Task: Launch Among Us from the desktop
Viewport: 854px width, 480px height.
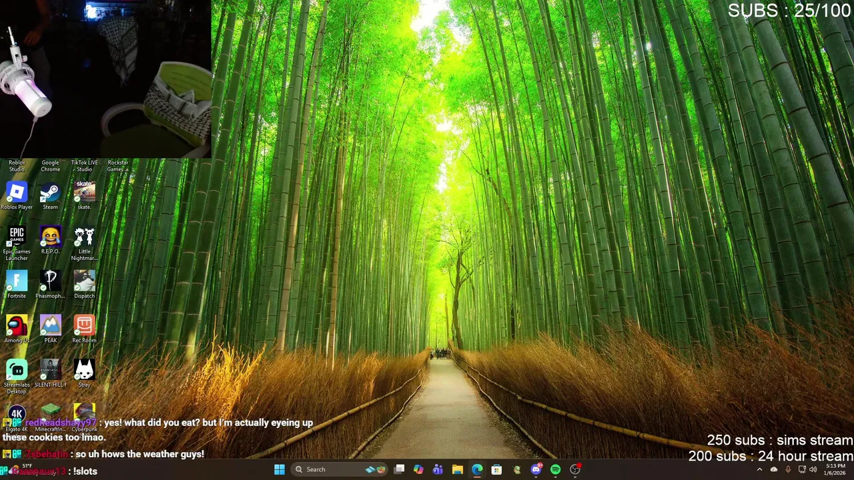Action: pos(17,329)
